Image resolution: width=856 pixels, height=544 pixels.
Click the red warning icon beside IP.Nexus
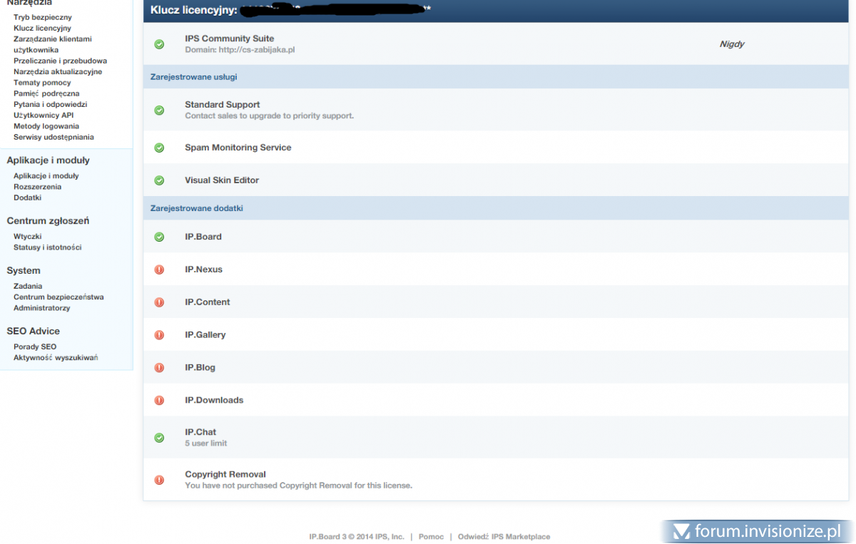click(159, 270)
